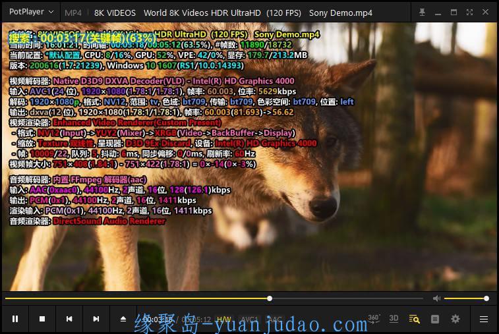This screenshot has width=499, height=334.
Task: Toggle the H/W hardware acceleration indicator
Action: (224, 319)
